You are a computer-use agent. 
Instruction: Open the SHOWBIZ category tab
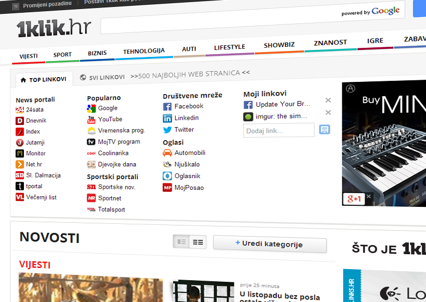tap(279, 45)
